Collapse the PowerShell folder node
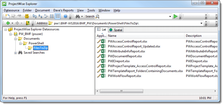 [20, 44]
